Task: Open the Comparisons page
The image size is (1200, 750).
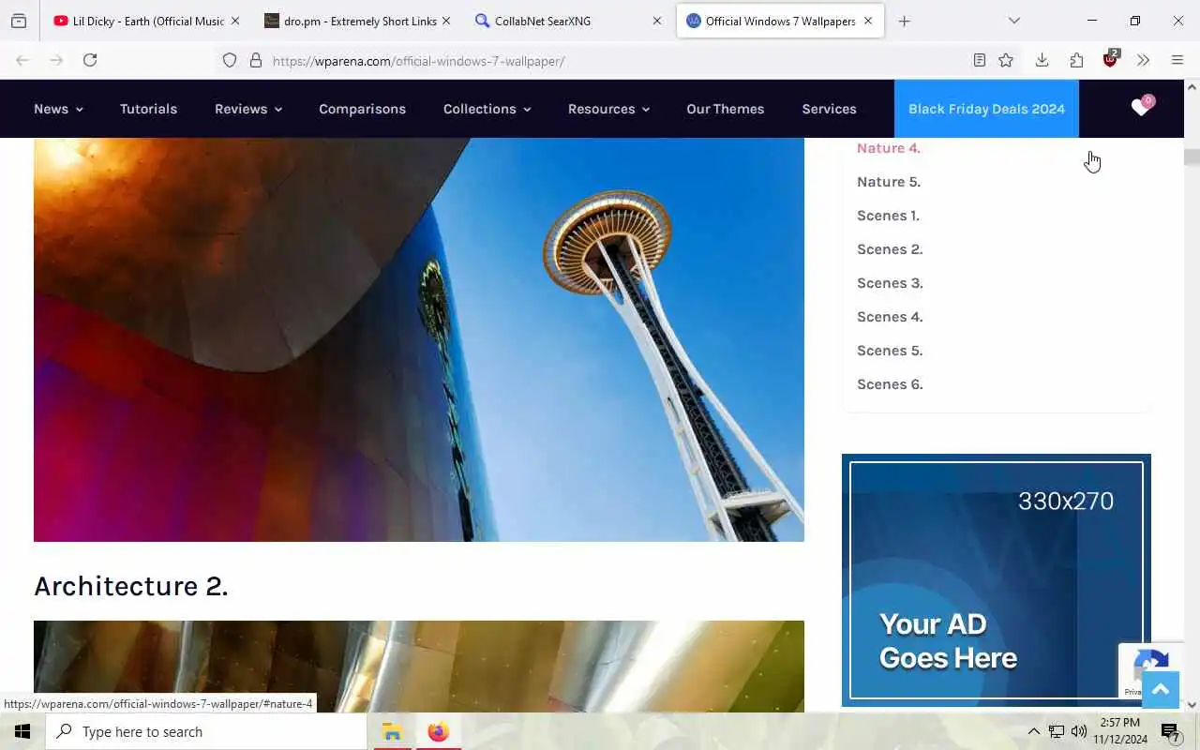Action: 362,109
